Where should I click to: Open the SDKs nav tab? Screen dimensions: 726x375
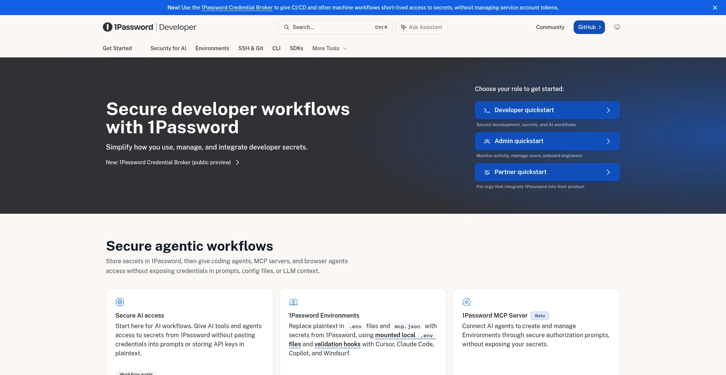tap(296, 48)
